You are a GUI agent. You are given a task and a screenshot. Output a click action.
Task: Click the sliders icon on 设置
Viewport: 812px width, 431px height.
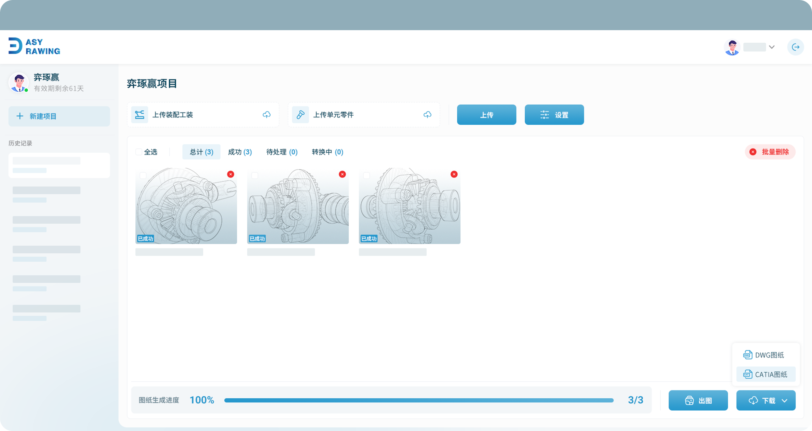(x=544, y=115)
